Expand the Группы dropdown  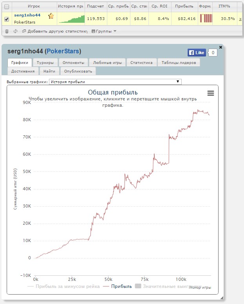pos(104,31)
